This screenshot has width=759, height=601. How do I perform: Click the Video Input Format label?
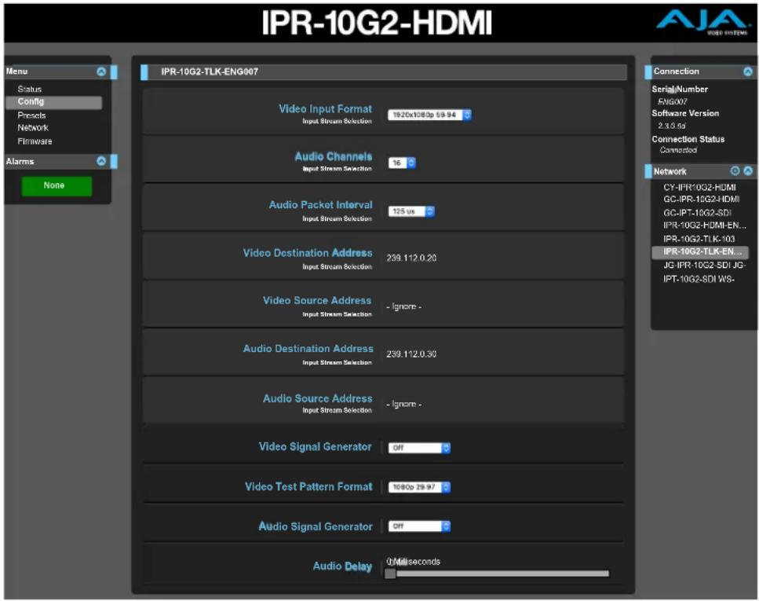pyautogui.click(x=325, y=108)
